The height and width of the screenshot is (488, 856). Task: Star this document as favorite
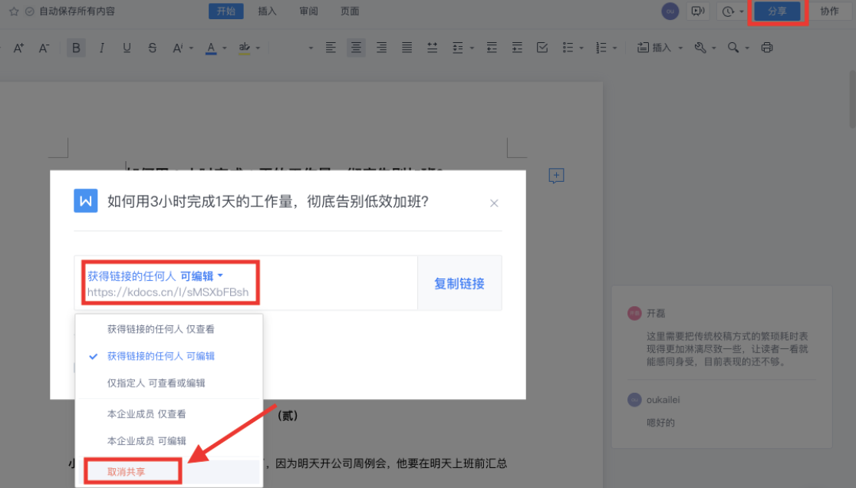tap(13, 12)
